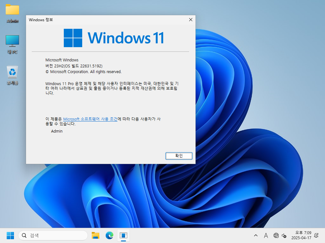Click the © Microsoft Corporation copyright line

coord(83,72)
